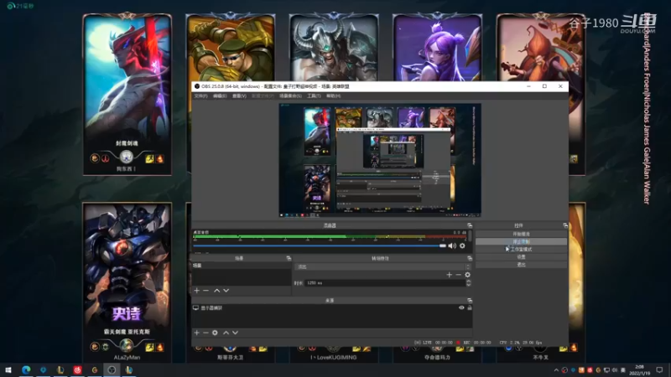Toggle display capture source visibility eye

pyautogui.click(x=461, y=307)
